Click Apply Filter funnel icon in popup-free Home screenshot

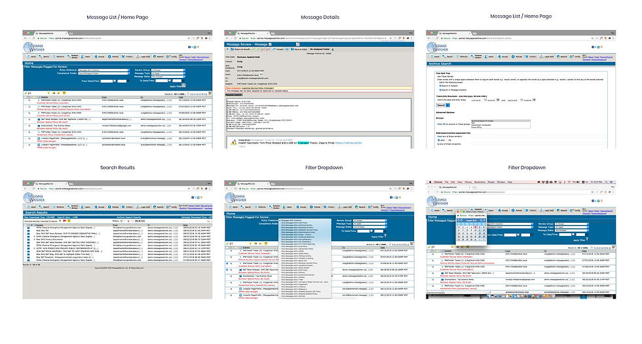tap(183, 85)
